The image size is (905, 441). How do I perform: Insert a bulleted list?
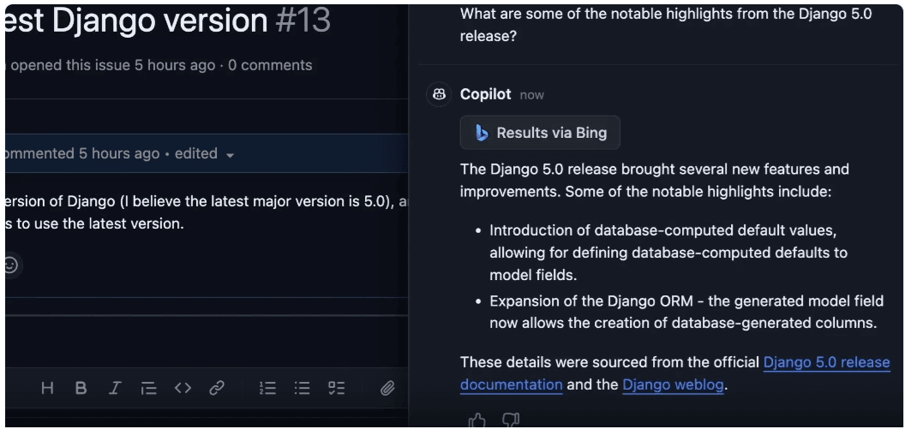tap(302, 389)
